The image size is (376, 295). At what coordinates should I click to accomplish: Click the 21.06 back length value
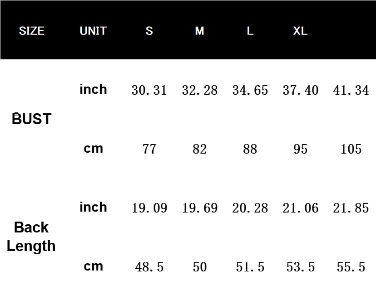click(x=300, y=208)
